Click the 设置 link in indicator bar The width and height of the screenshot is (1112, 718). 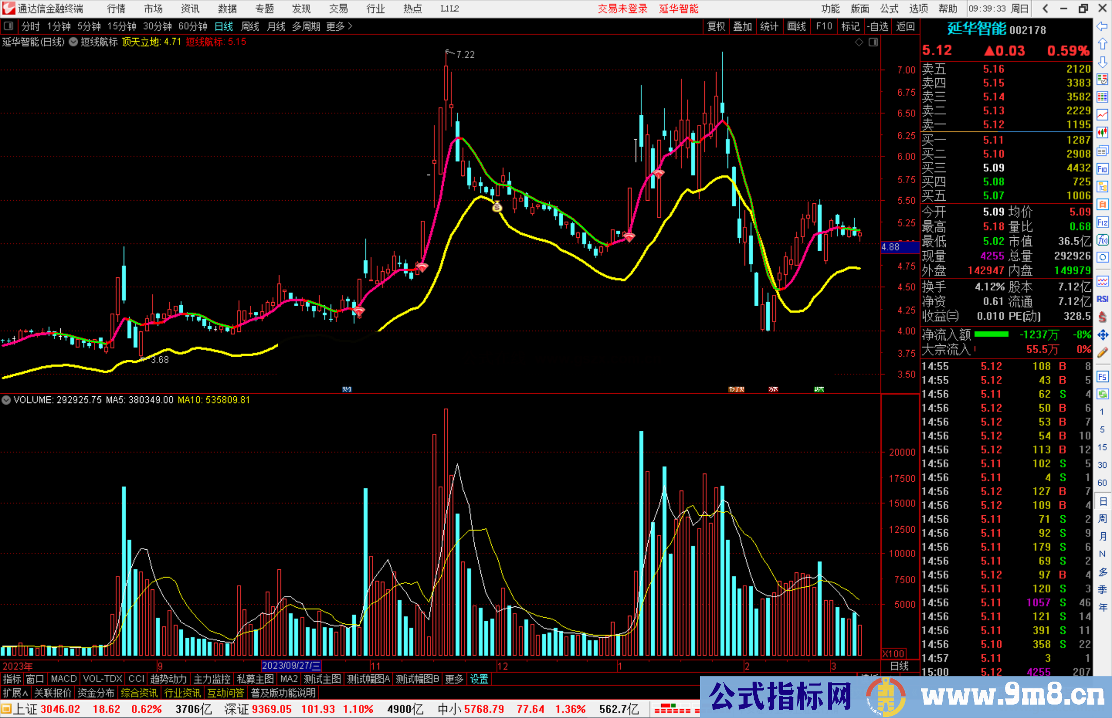click(x=479, y=679)
